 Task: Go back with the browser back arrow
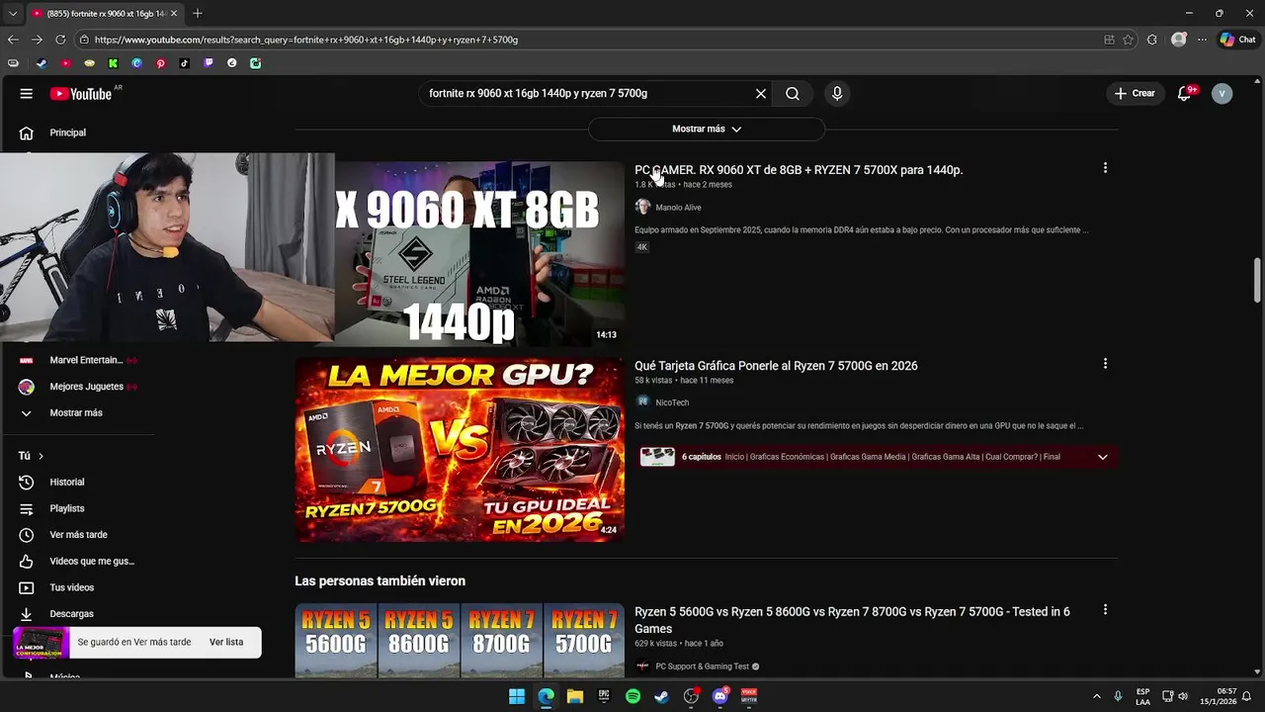(13, 40)
